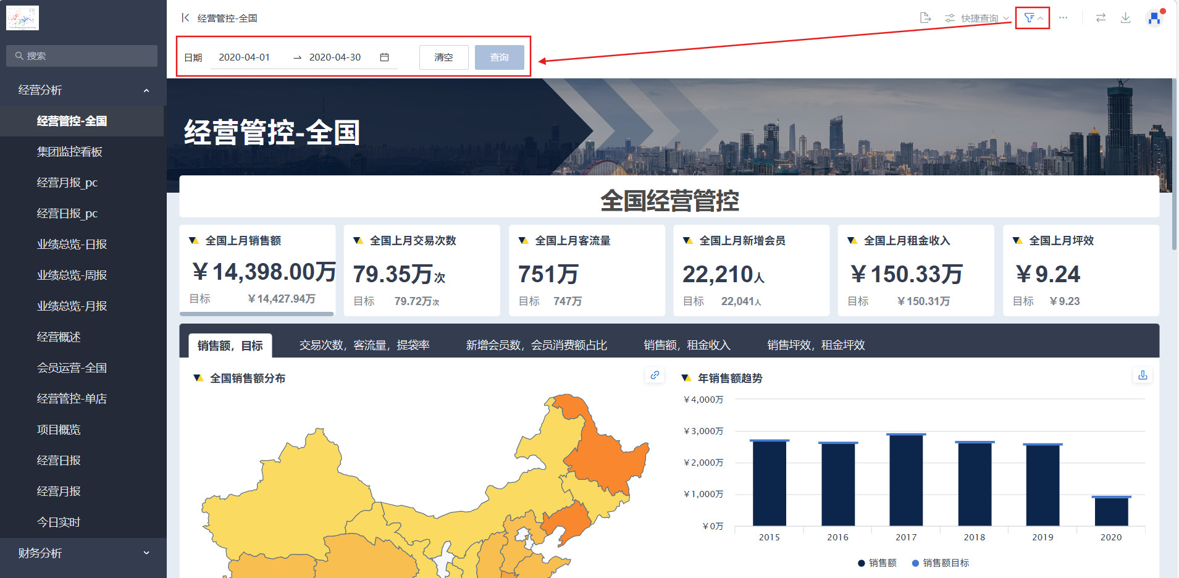This screenshot has height=578, width=1179.
Task: Click the export file icon in top toolbar
Action: click(925, 18)
